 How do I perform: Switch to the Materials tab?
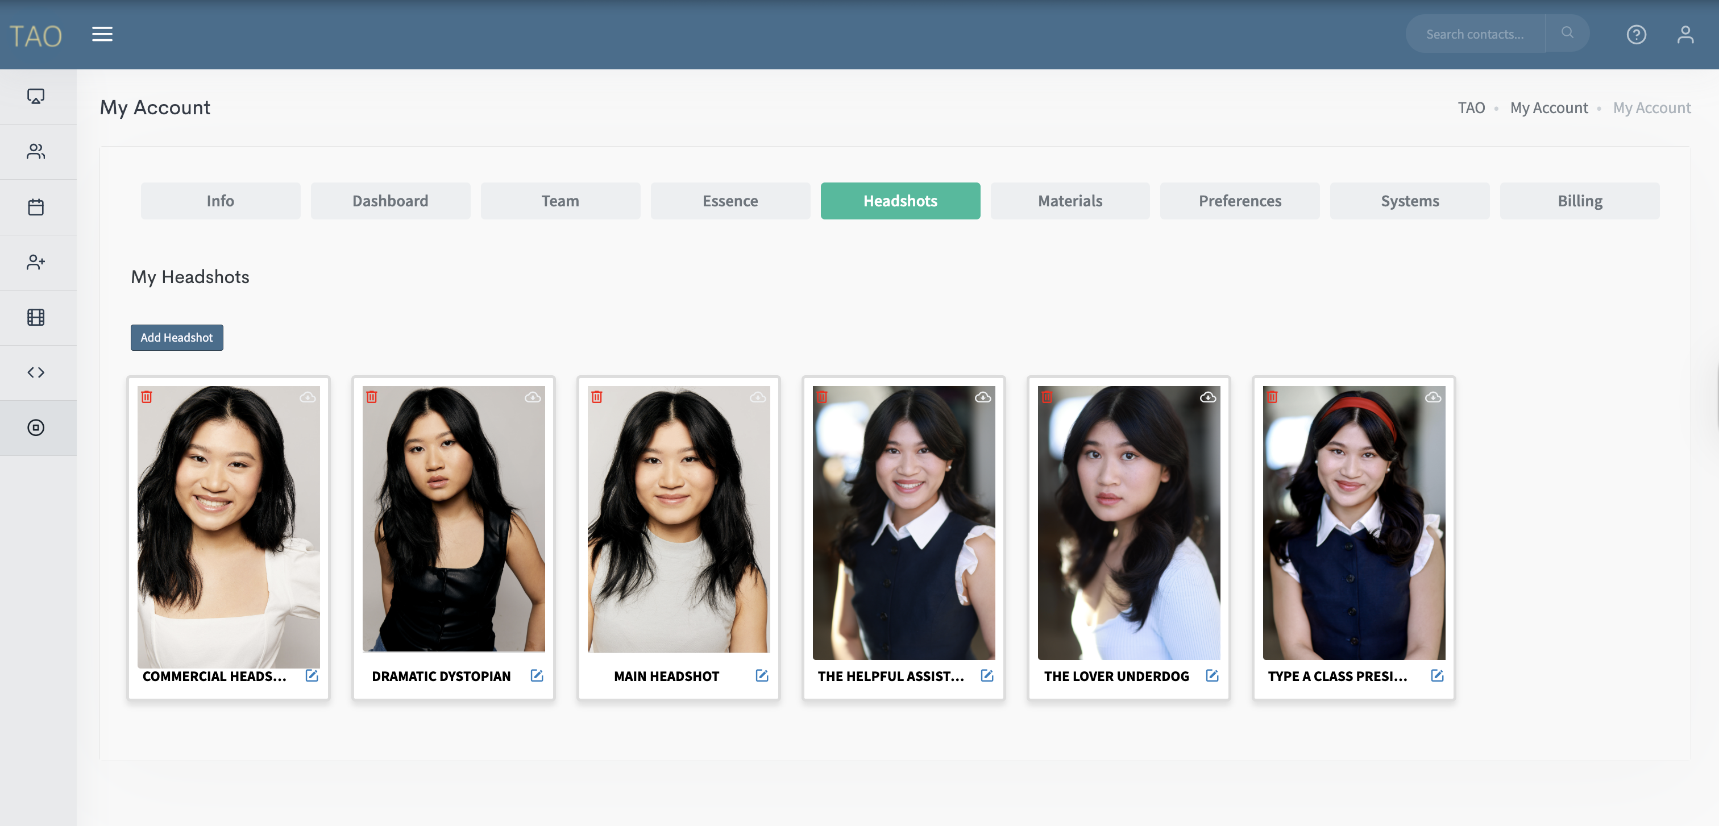click(x=1070, y=201)
